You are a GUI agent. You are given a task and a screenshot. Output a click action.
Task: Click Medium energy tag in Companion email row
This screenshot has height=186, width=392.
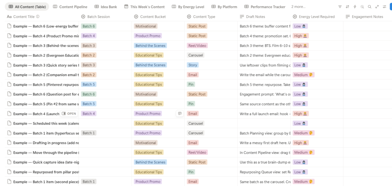click(304, 75)
